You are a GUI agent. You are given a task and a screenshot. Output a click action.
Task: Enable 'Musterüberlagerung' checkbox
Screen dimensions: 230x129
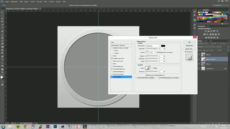pyautogui.click(x=112, y=72)
